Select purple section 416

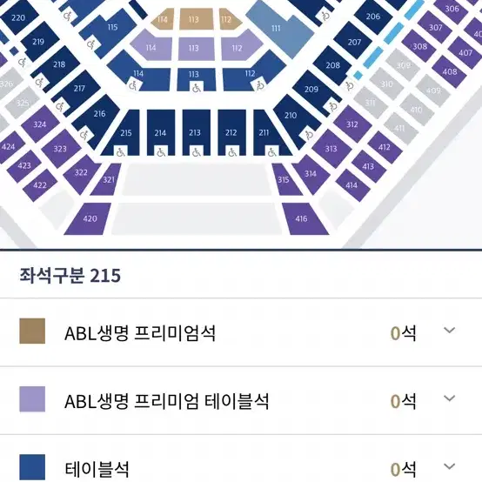click(305, 218)
